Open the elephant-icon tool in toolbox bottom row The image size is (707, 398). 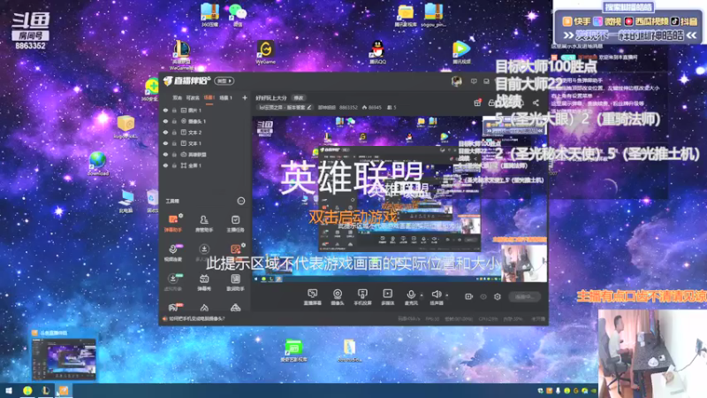173,307
